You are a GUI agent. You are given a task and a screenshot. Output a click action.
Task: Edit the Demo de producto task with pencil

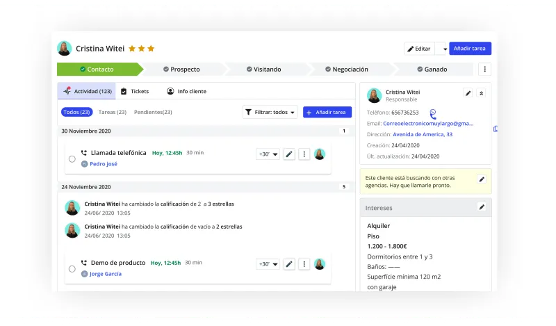point(289,264)
